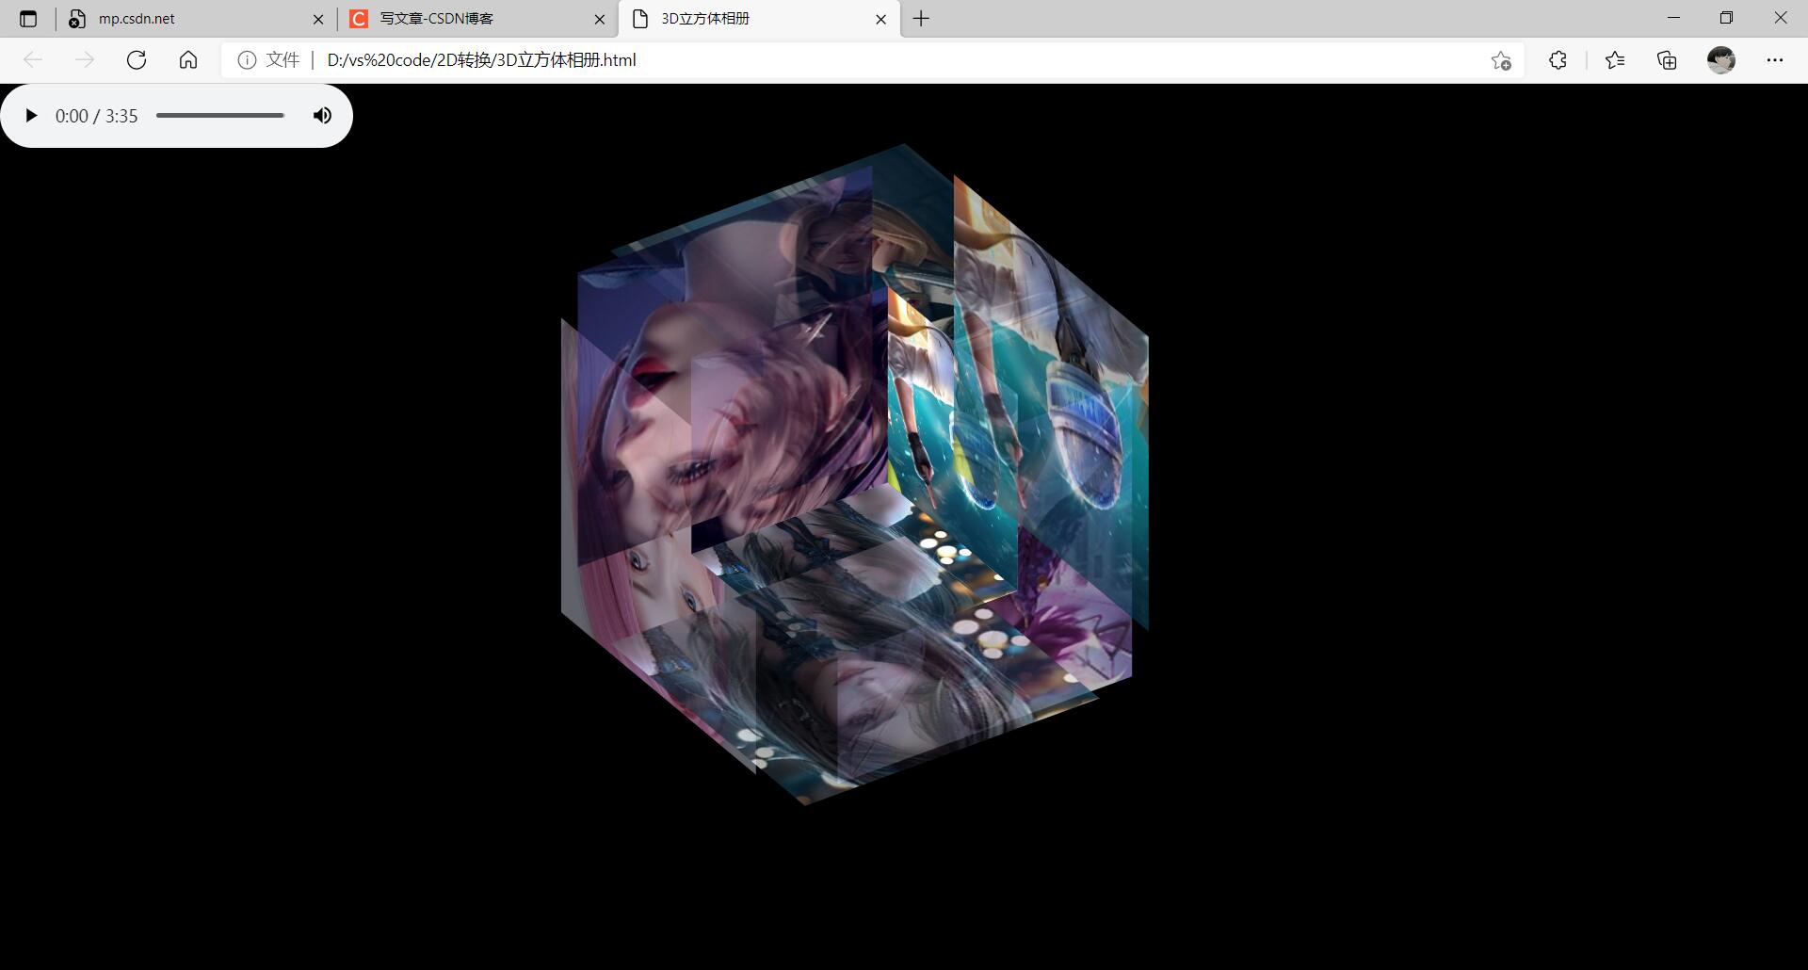View site information icon in address bar
This screenshot has height=970, width=1808.
247,60
